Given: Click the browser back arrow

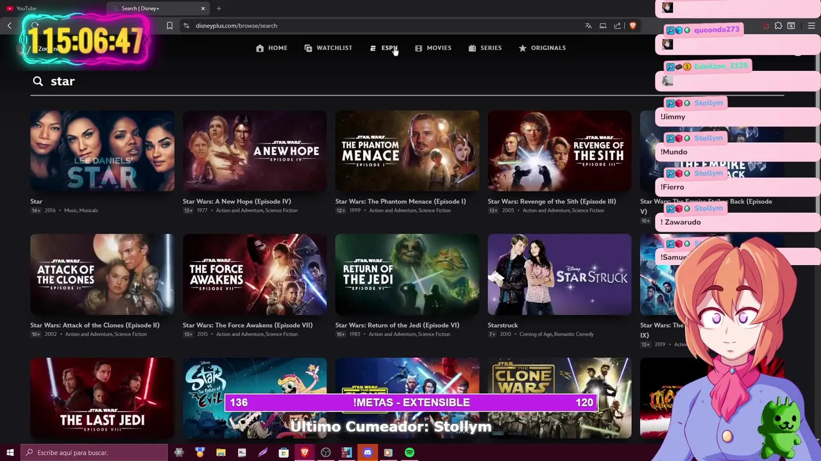Looking at the screenshot, I should 10,26.
